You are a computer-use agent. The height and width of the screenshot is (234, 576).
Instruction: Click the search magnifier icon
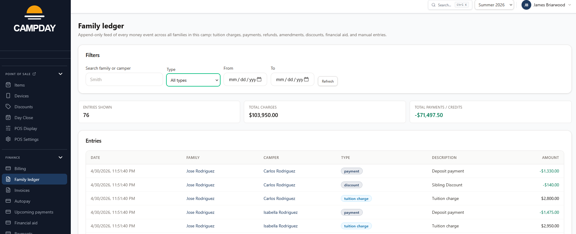coord(434,5)
